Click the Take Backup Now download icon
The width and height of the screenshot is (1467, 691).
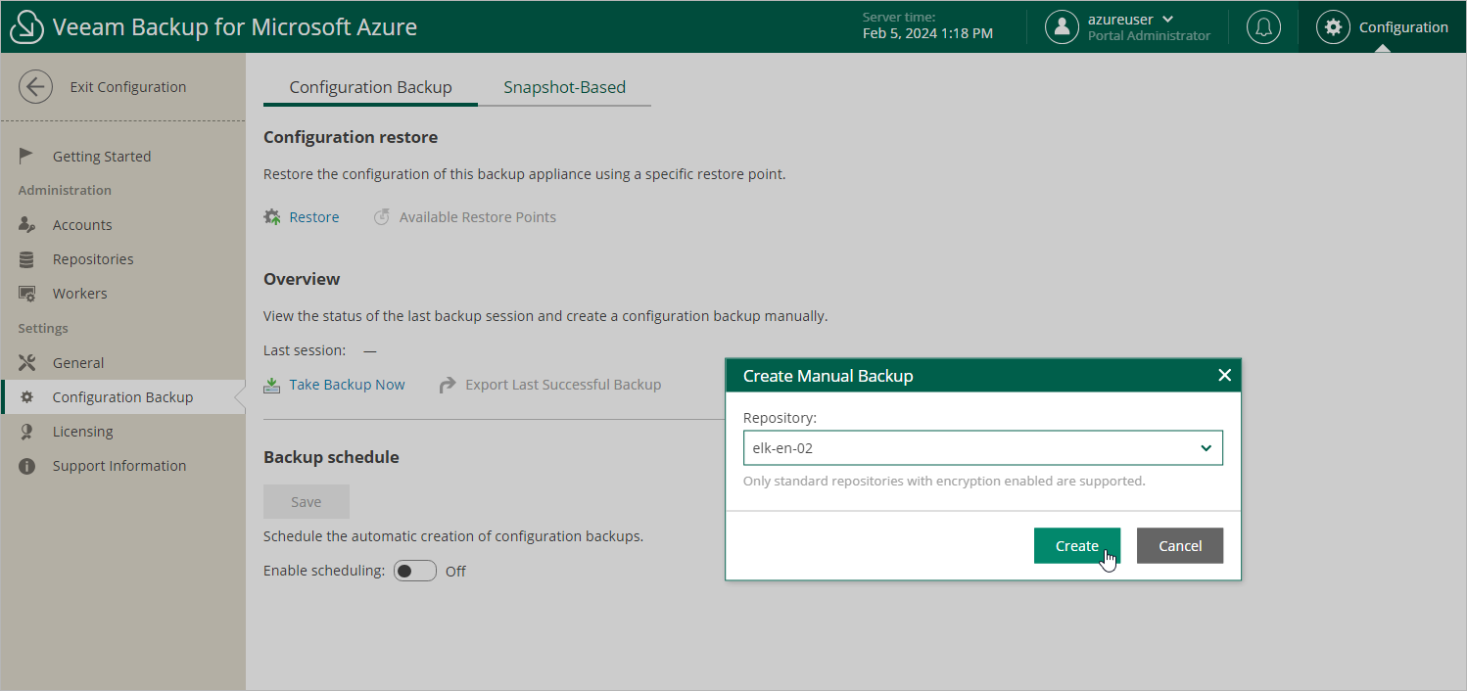[x=272, y=386]
